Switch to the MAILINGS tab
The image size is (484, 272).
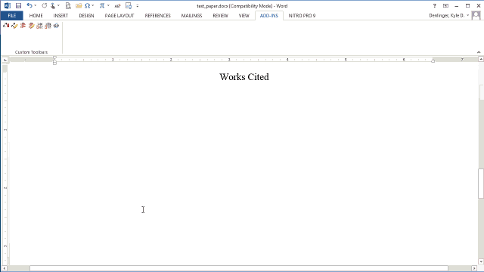pyautogui.click(x=191, y=15)
